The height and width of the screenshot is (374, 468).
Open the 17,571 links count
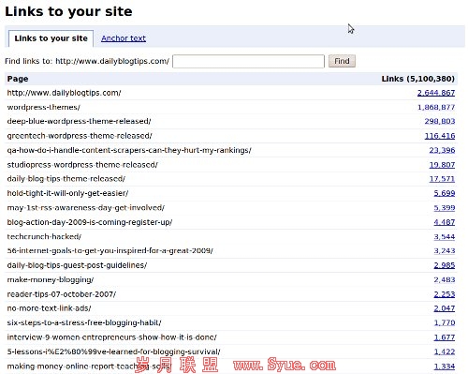(442, 179)
